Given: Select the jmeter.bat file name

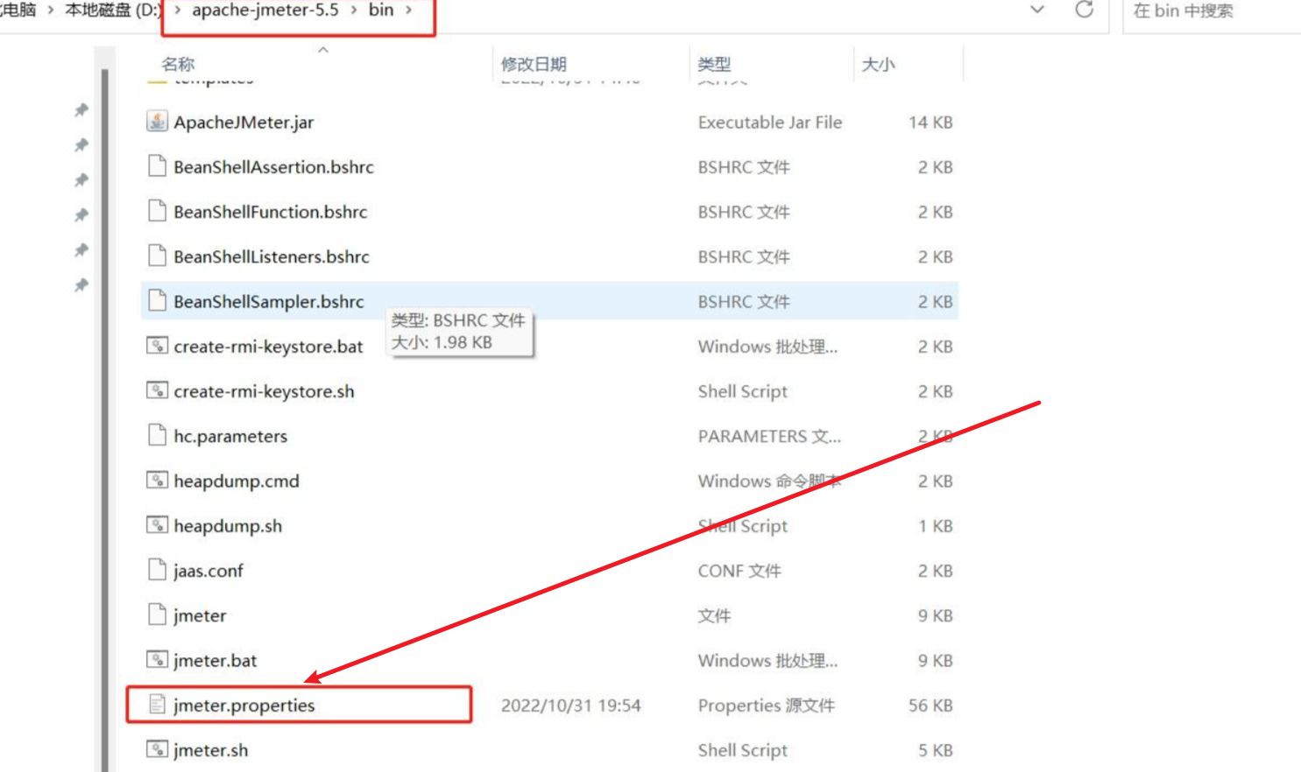Looking at the screenshot, I should tap(216, 661).
